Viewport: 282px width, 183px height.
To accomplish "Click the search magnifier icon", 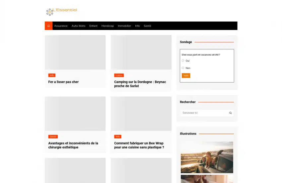I will click(x=230, y=113).
